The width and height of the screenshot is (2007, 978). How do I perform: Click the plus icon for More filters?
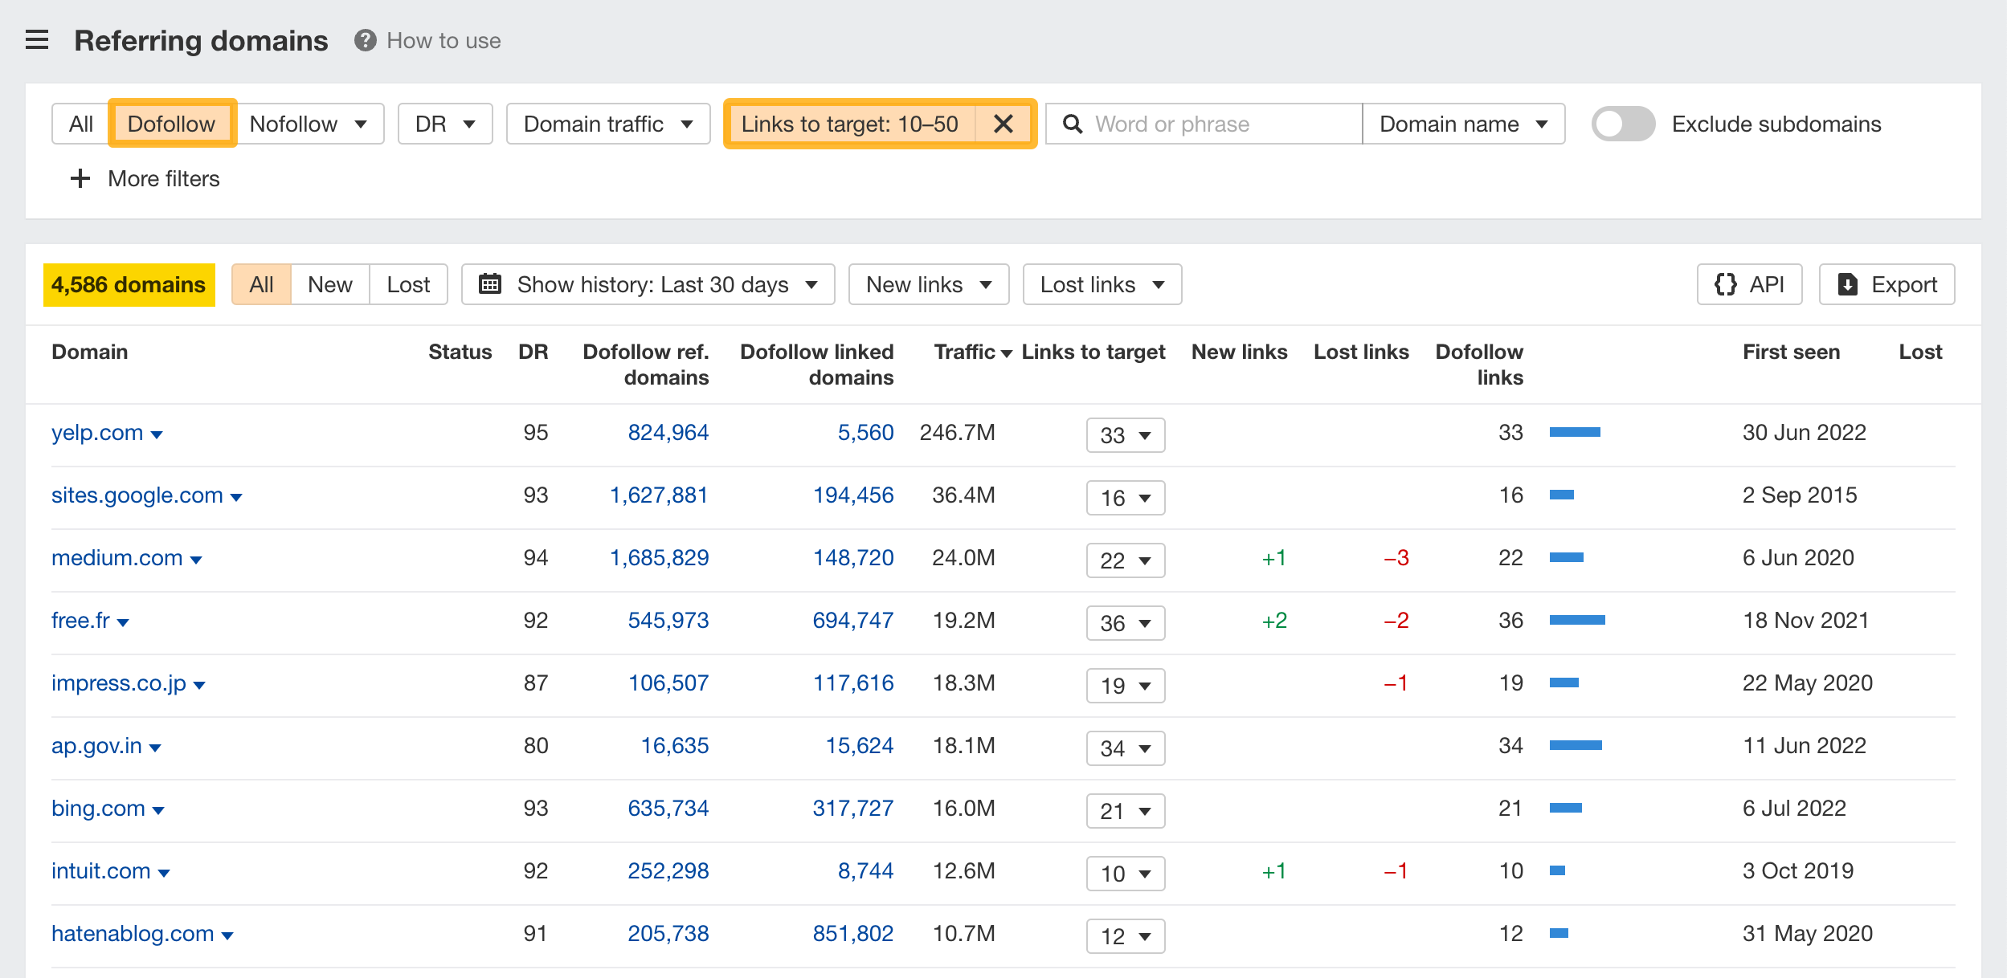pyautogui.click(x=80, y=178)
